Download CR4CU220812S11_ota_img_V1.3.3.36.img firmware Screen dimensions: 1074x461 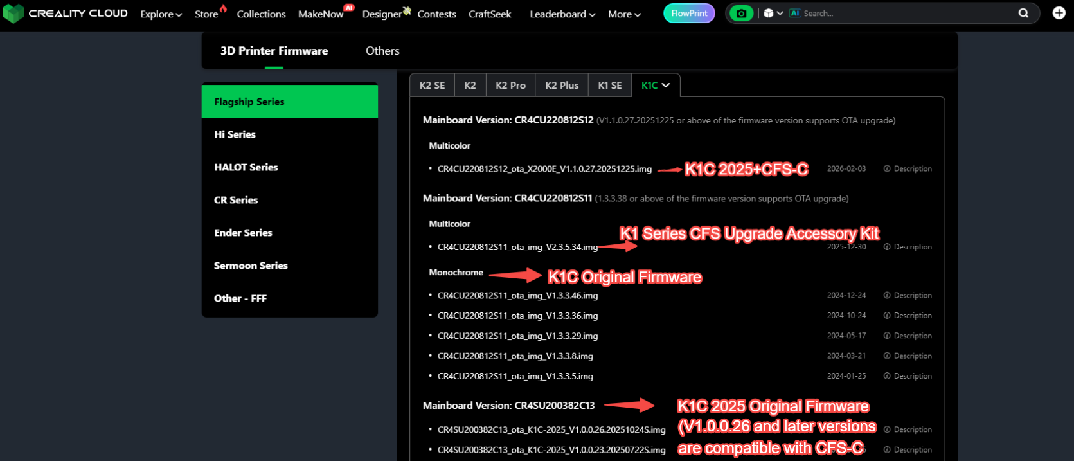pos(517,316)
